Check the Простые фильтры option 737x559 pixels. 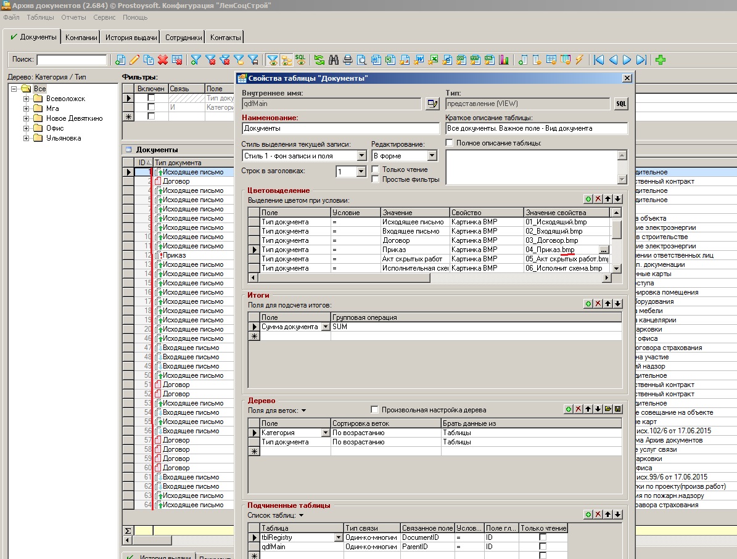376,179
